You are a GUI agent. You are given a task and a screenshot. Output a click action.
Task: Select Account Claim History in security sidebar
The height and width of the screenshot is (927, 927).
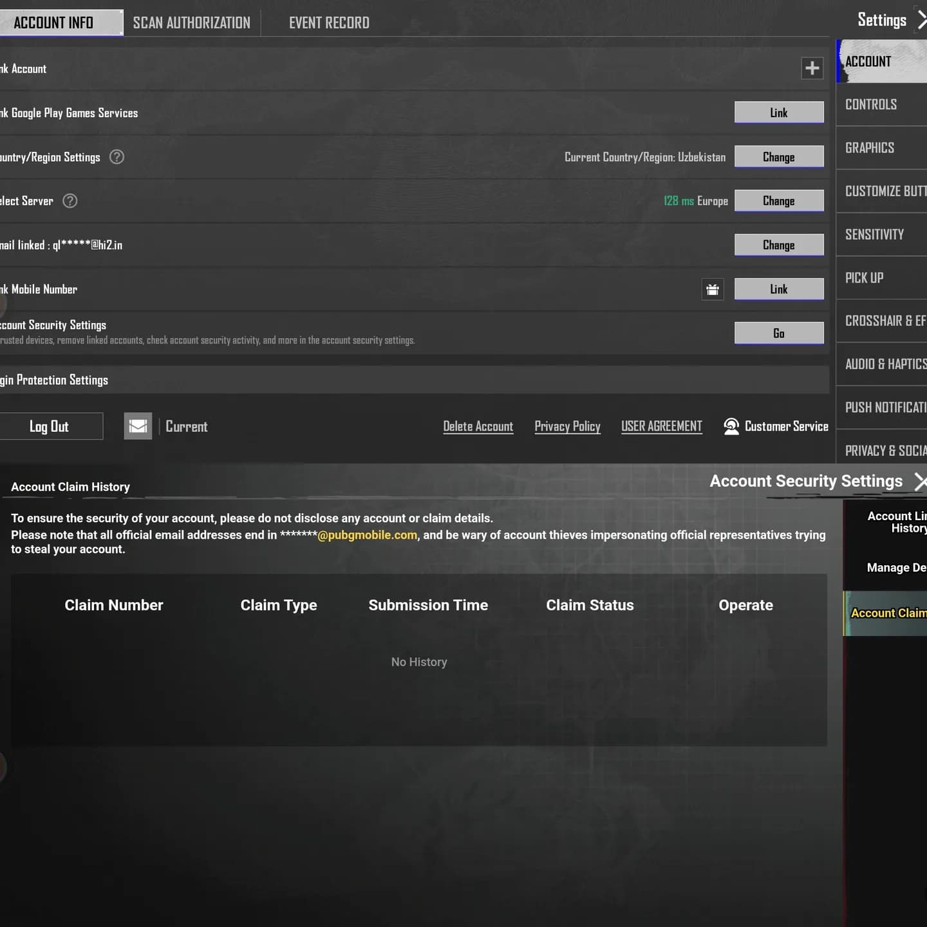[x=886, y=613]
